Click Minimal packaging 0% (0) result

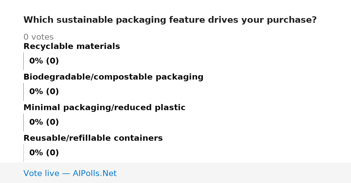44,122
